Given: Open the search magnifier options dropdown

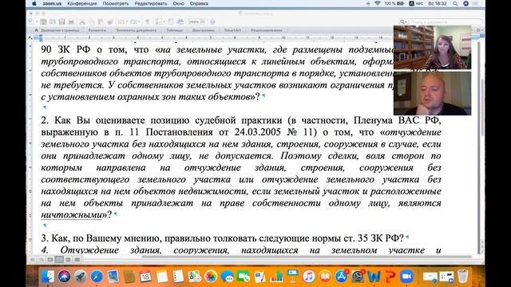Looking at the screenshot, I should coord(403,22).
